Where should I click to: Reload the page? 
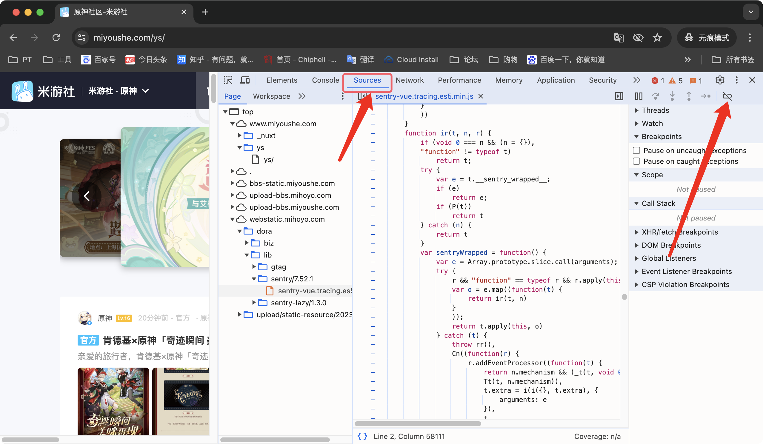tap(56, 38)
